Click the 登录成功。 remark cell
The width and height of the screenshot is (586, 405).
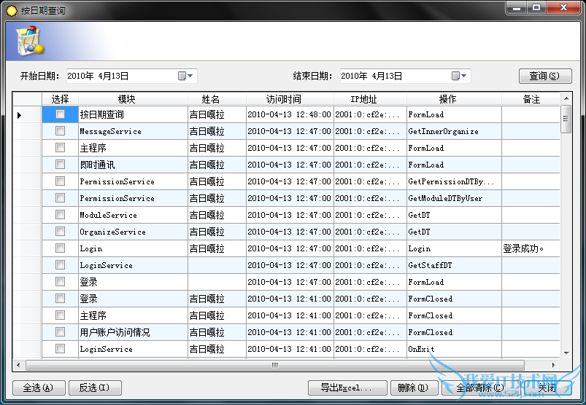tap(531, 248)
